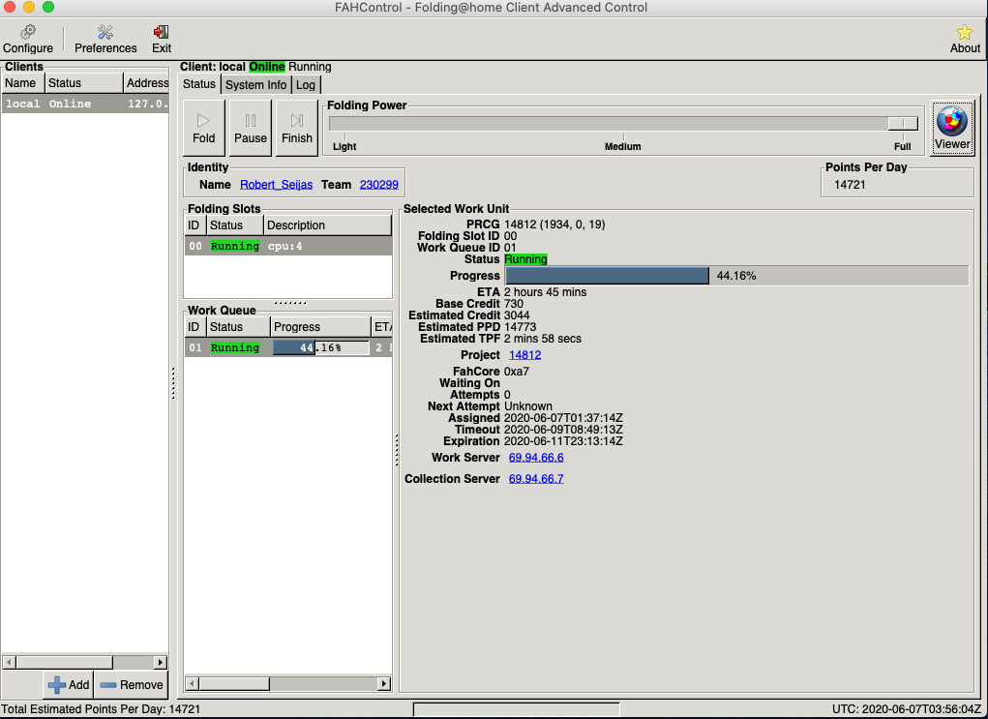Image resolution: width=988 pixels, height=719 pixels.
Task: Open the Robert_Seijas name link
Action: [276, 185]
